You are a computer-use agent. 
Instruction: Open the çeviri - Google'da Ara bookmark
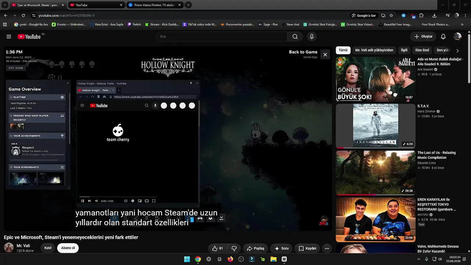(x=31, y=24)
